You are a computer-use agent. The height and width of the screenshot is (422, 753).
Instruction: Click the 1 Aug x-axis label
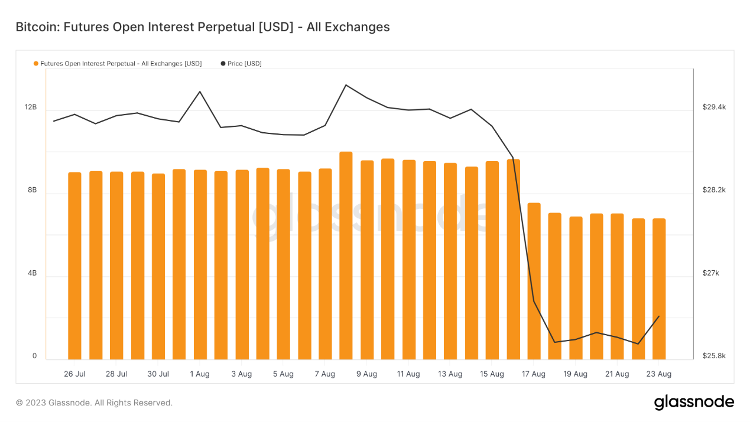200,374
